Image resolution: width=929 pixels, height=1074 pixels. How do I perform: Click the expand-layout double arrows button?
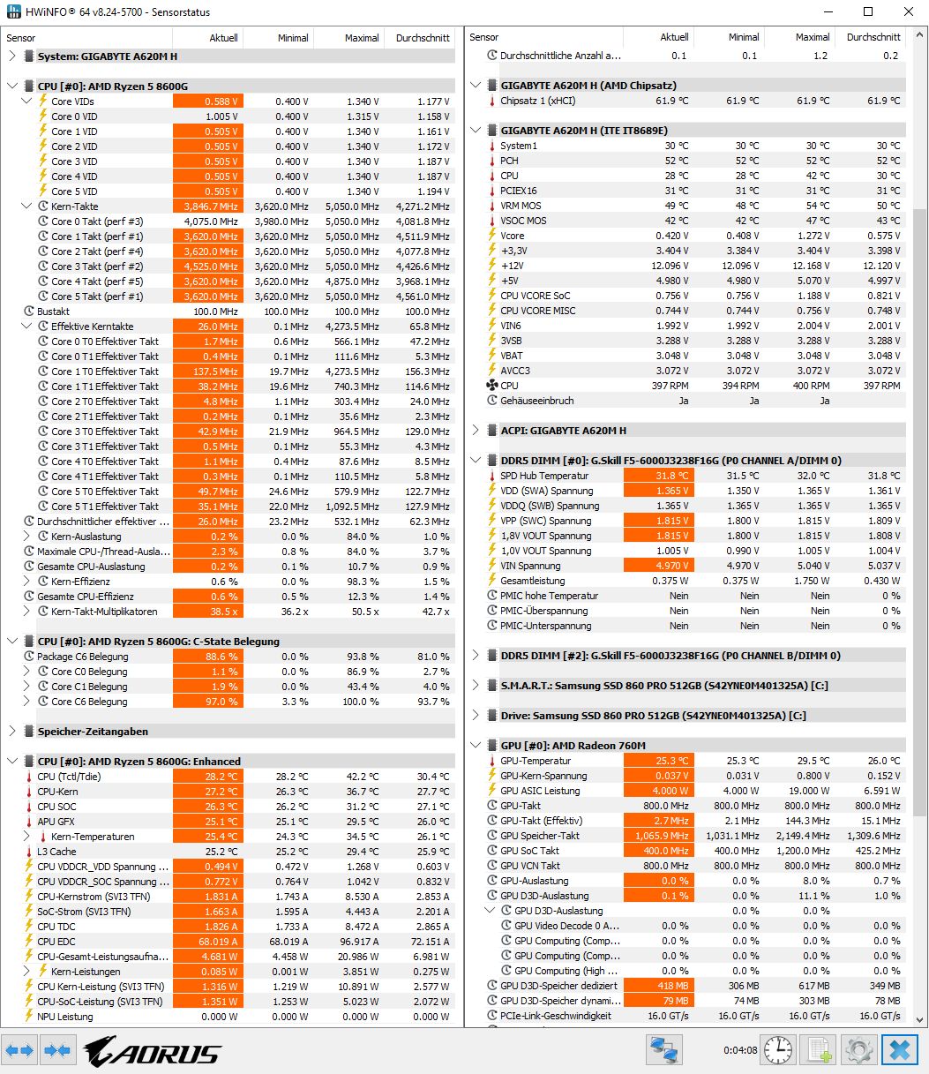[19, 1050]
